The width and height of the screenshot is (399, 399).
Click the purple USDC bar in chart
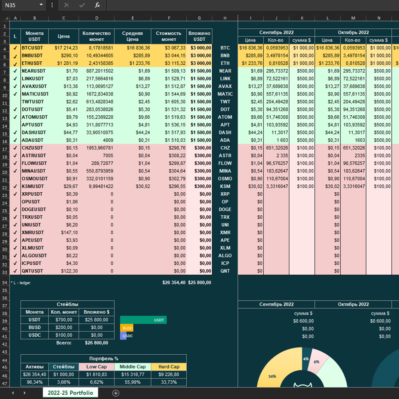pos(123,336)
